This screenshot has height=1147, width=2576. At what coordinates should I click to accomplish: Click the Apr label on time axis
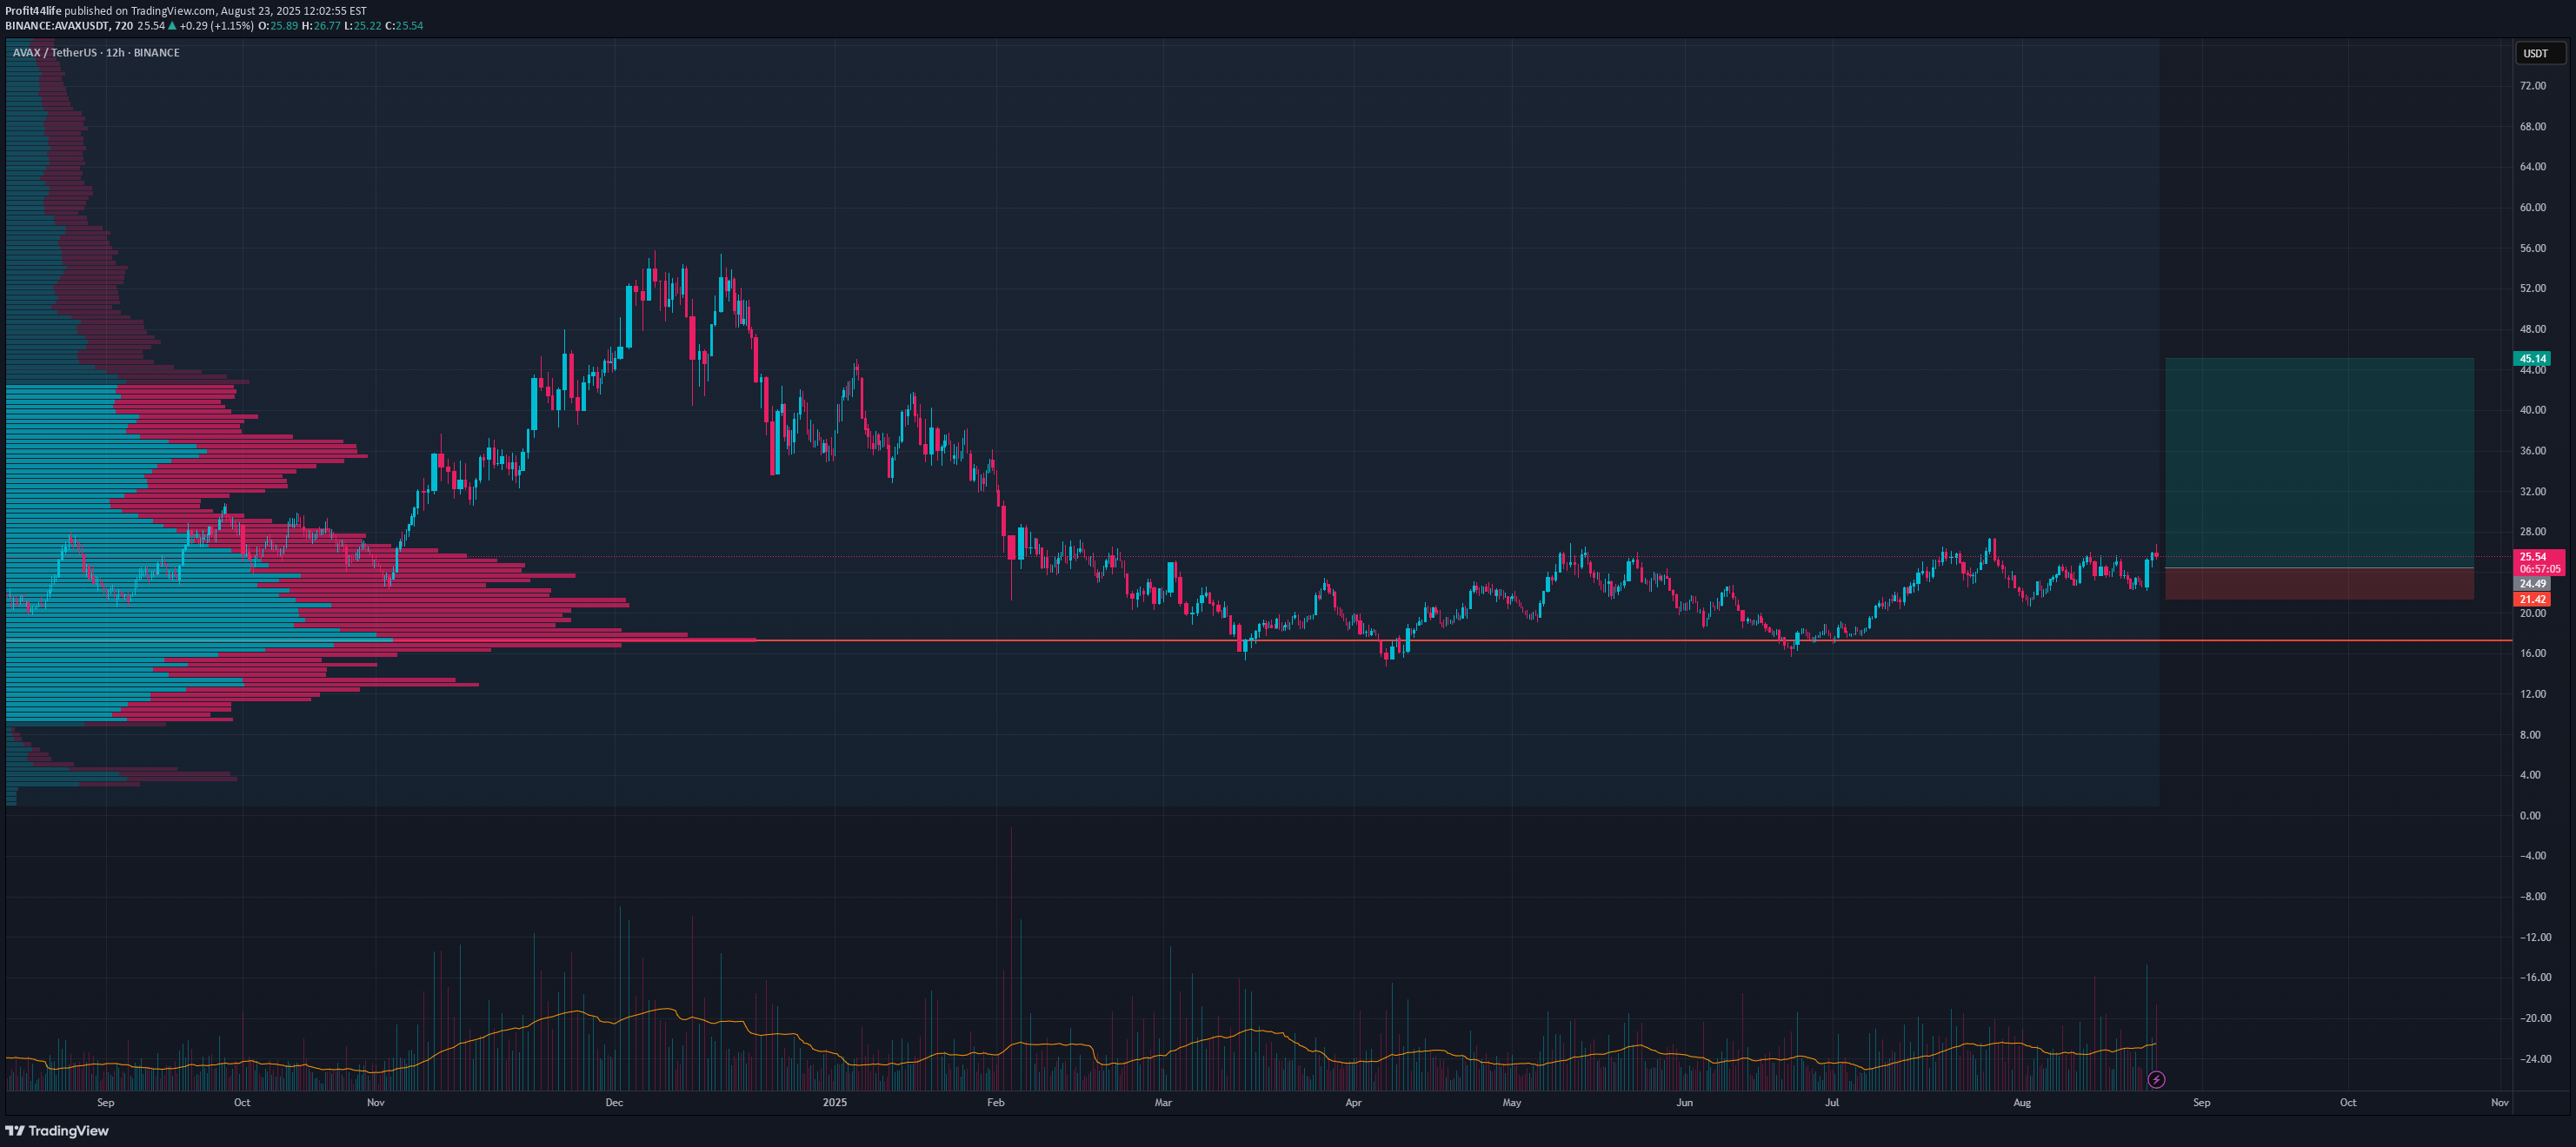coord(1353,1103)
